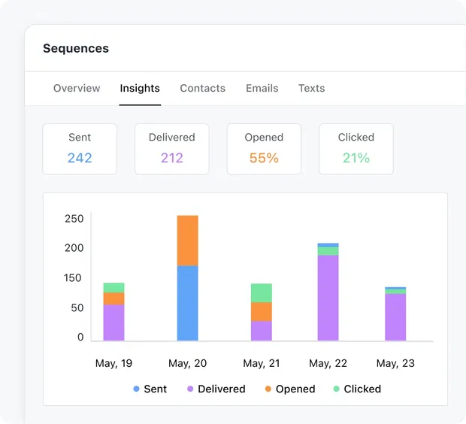
Task: Switch to the Contacts tab
Action: tap(202, 88)
